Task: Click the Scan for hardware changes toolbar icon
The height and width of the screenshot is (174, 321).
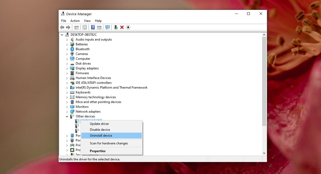Action: [108, 27]
